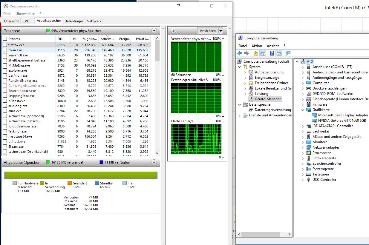Toggle the action pane toolbar icon
369x245 pixels.
278,53
